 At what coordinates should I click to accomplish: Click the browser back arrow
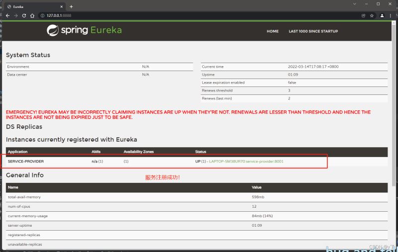coord(7,15)
